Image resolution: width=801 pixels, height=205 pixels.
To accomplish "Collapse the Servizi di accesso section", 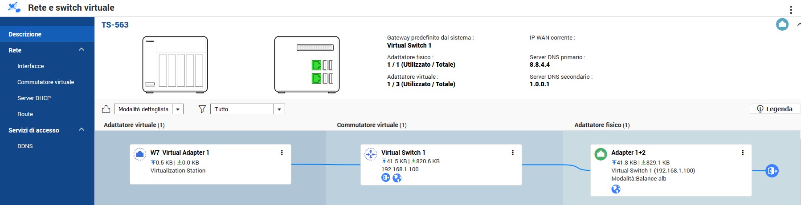I will click(81, 130).
